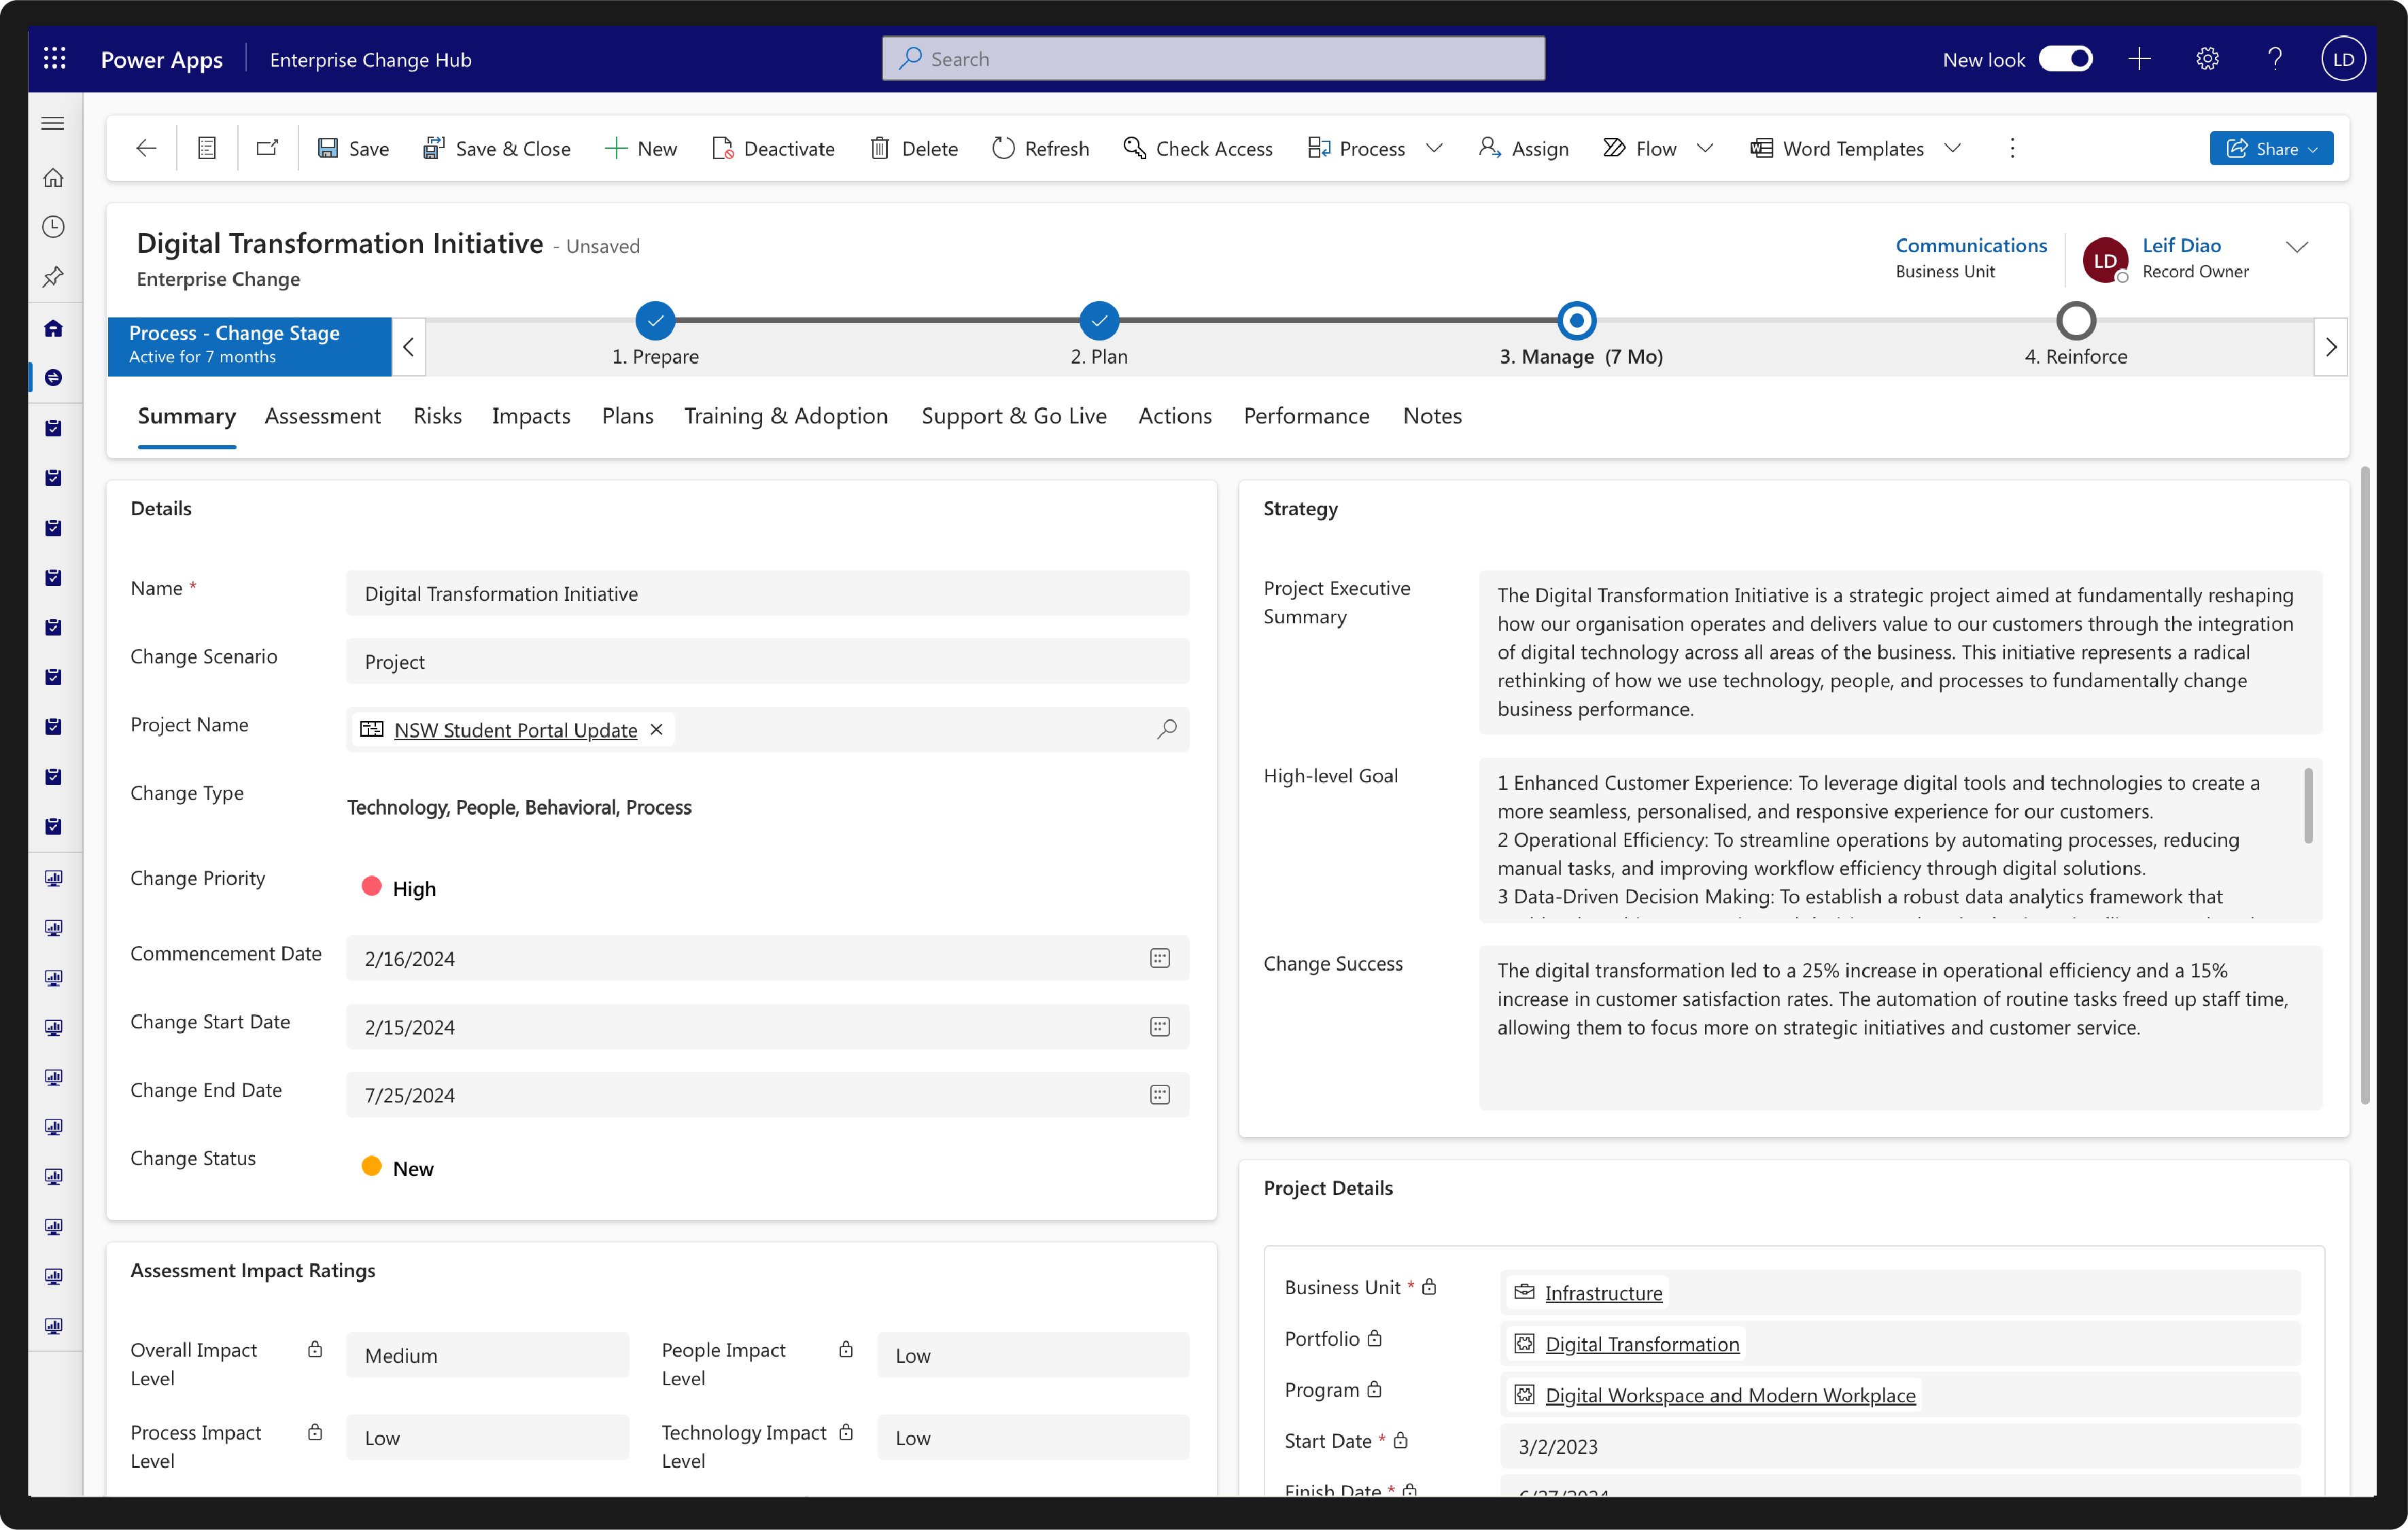
Task: Open the app launcher waffle icon
Action: click(x=55, y=59)
